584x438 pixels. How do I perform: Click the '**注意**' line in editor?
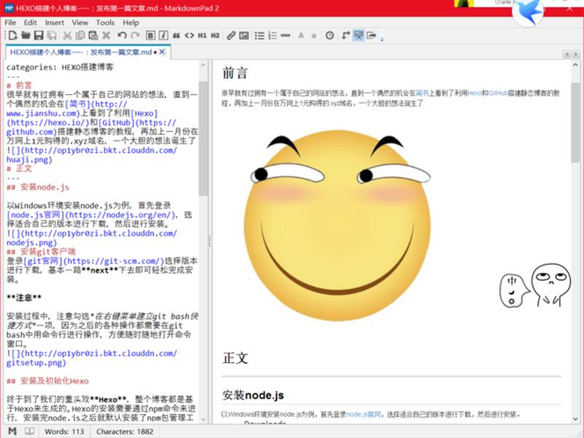(24, 298)
